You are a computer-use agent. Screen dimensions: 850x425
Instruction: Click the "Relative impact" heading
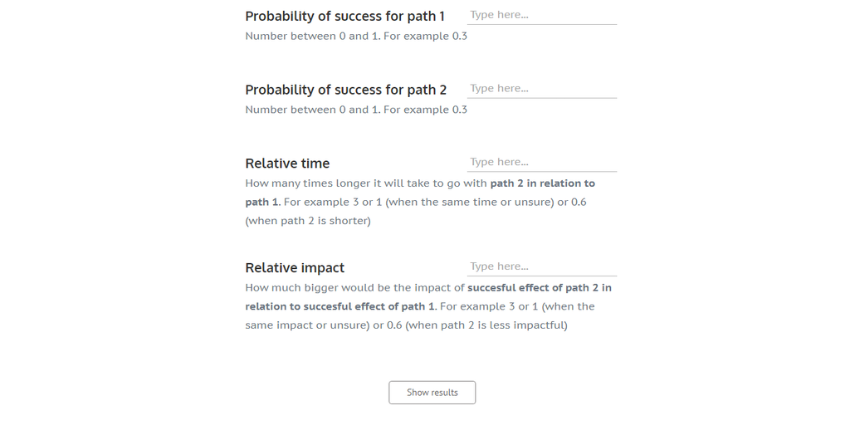pos(295,268)
